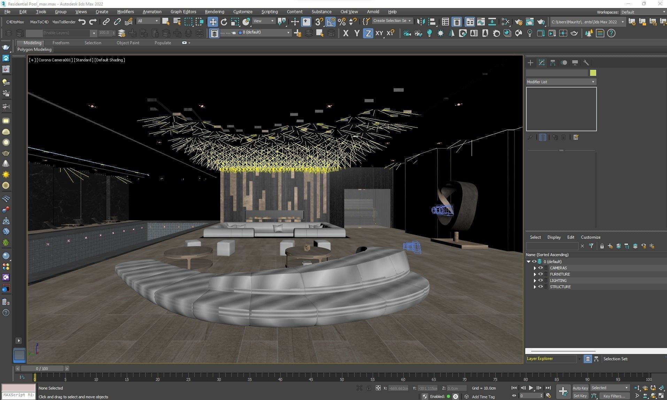The image size is (667, 400).
Task: Click the time slider 0 / 100 handle
Action: (x=42, y=368)
